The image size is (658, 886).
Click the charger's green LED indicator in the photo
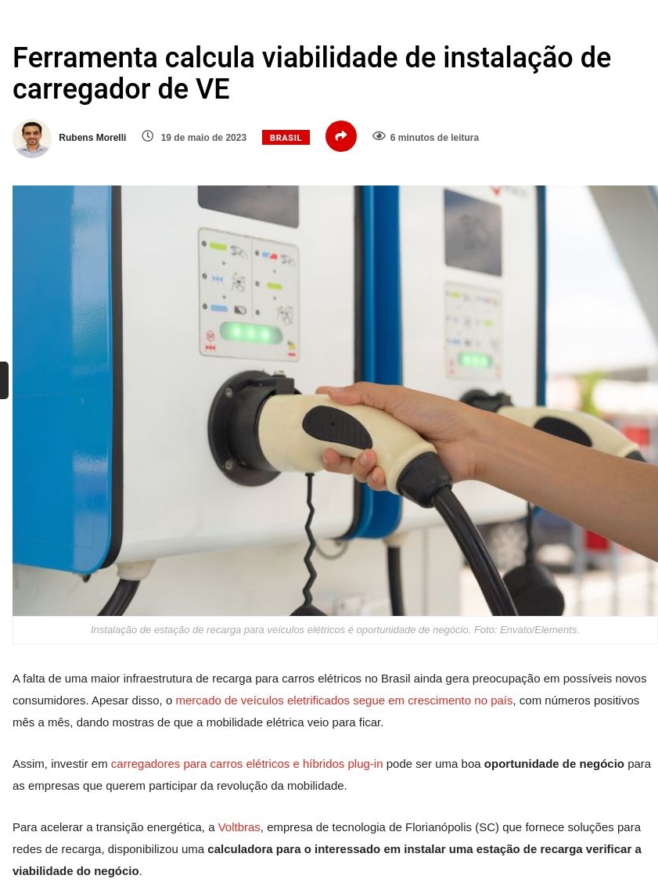(x=251, y=333)
